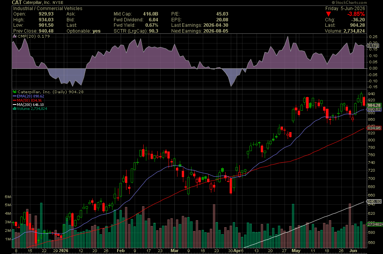Click the High value 934.03

[46, 20]
